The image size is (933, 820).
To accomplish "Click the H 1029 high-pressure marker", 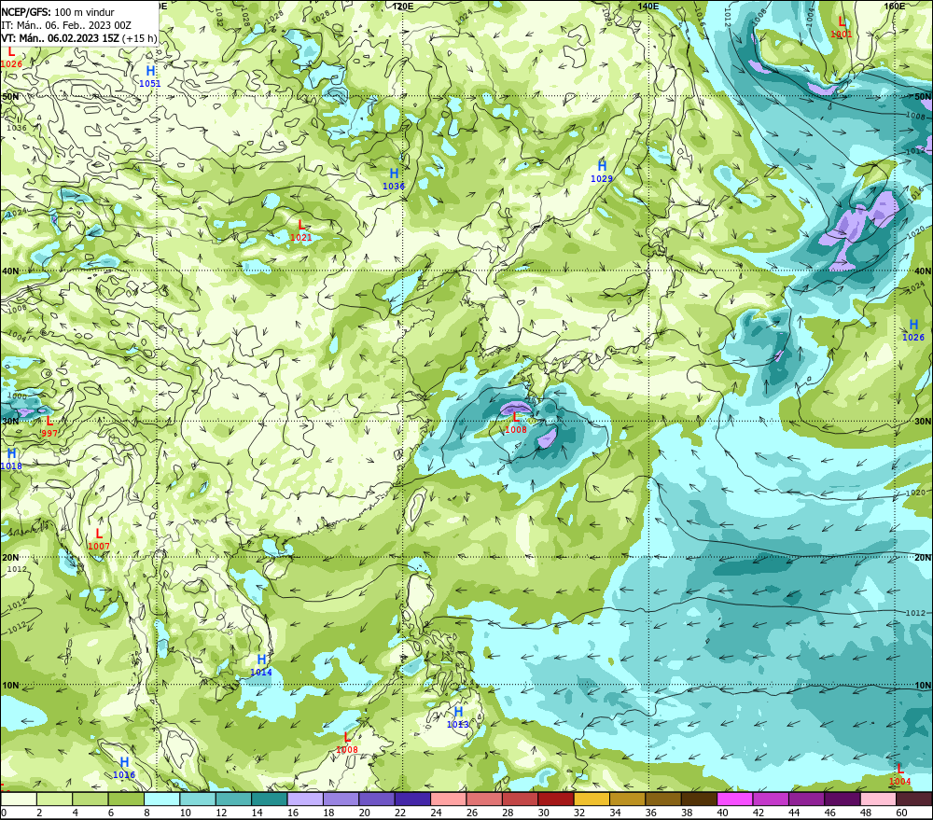I will click(602, 172).
